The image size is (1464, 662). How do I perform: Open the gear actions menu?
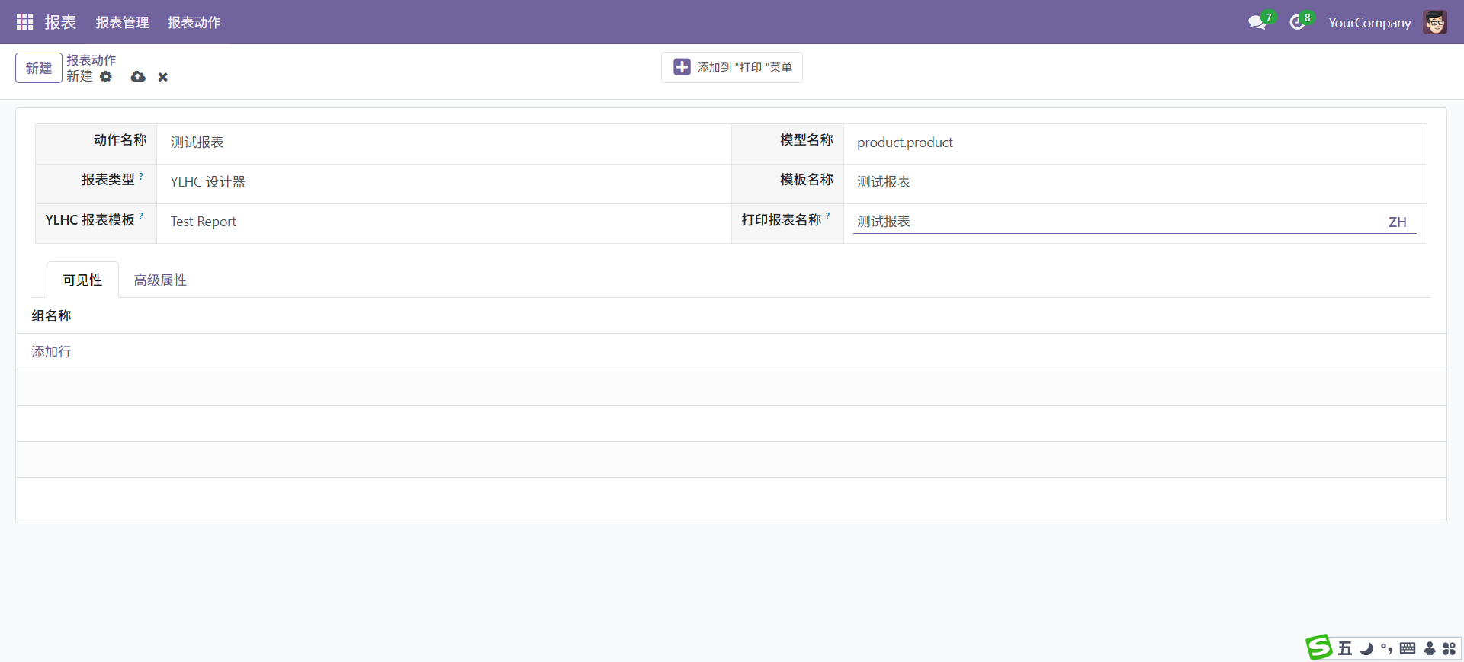[x=106, y=77]
